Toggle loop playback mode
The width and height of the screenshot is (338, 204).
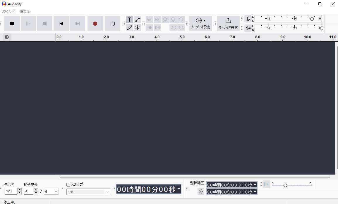(x=113, y=23)
